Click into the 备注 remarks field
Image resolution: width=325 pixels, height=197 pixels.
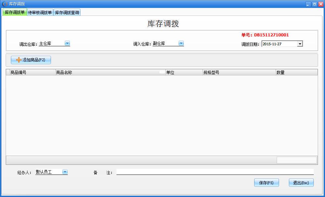[214, 172]
